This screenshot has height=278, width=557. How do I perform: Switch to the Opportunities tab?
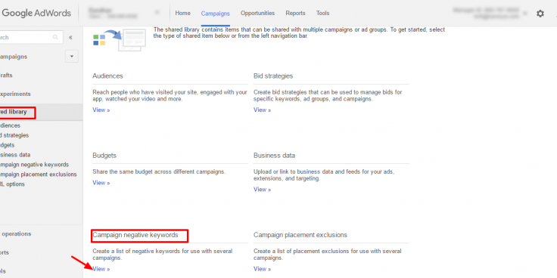[x=257, y=13]
